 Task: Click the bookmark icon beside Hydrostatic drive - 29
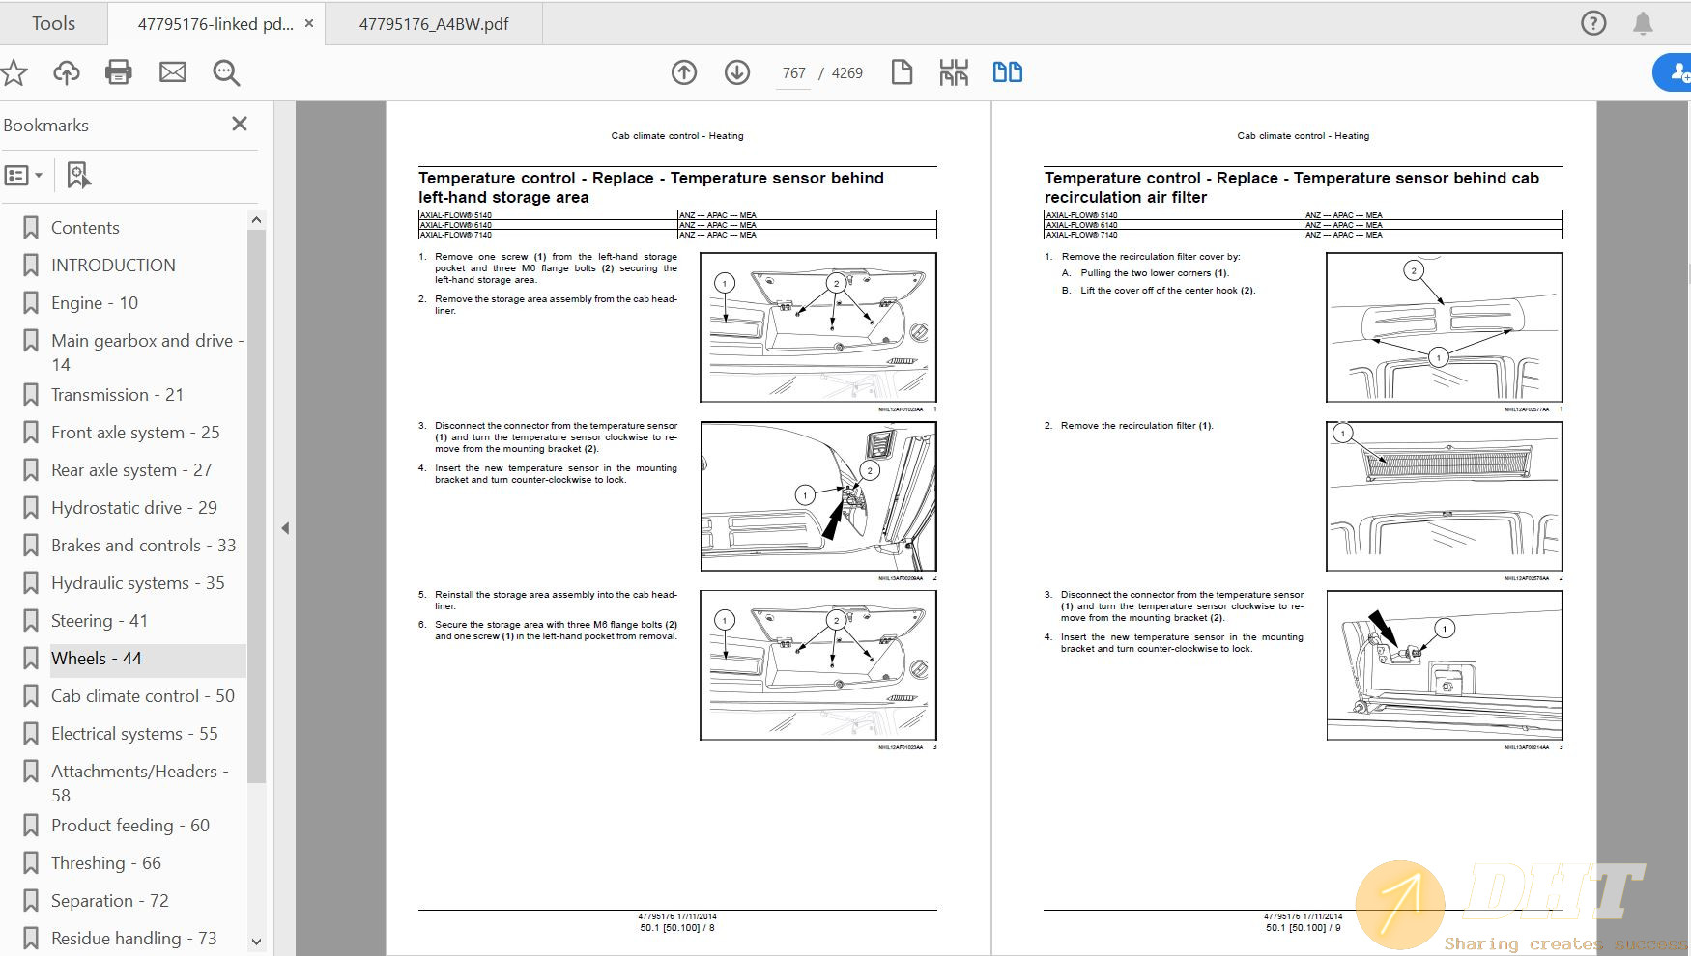pos(31,508)
